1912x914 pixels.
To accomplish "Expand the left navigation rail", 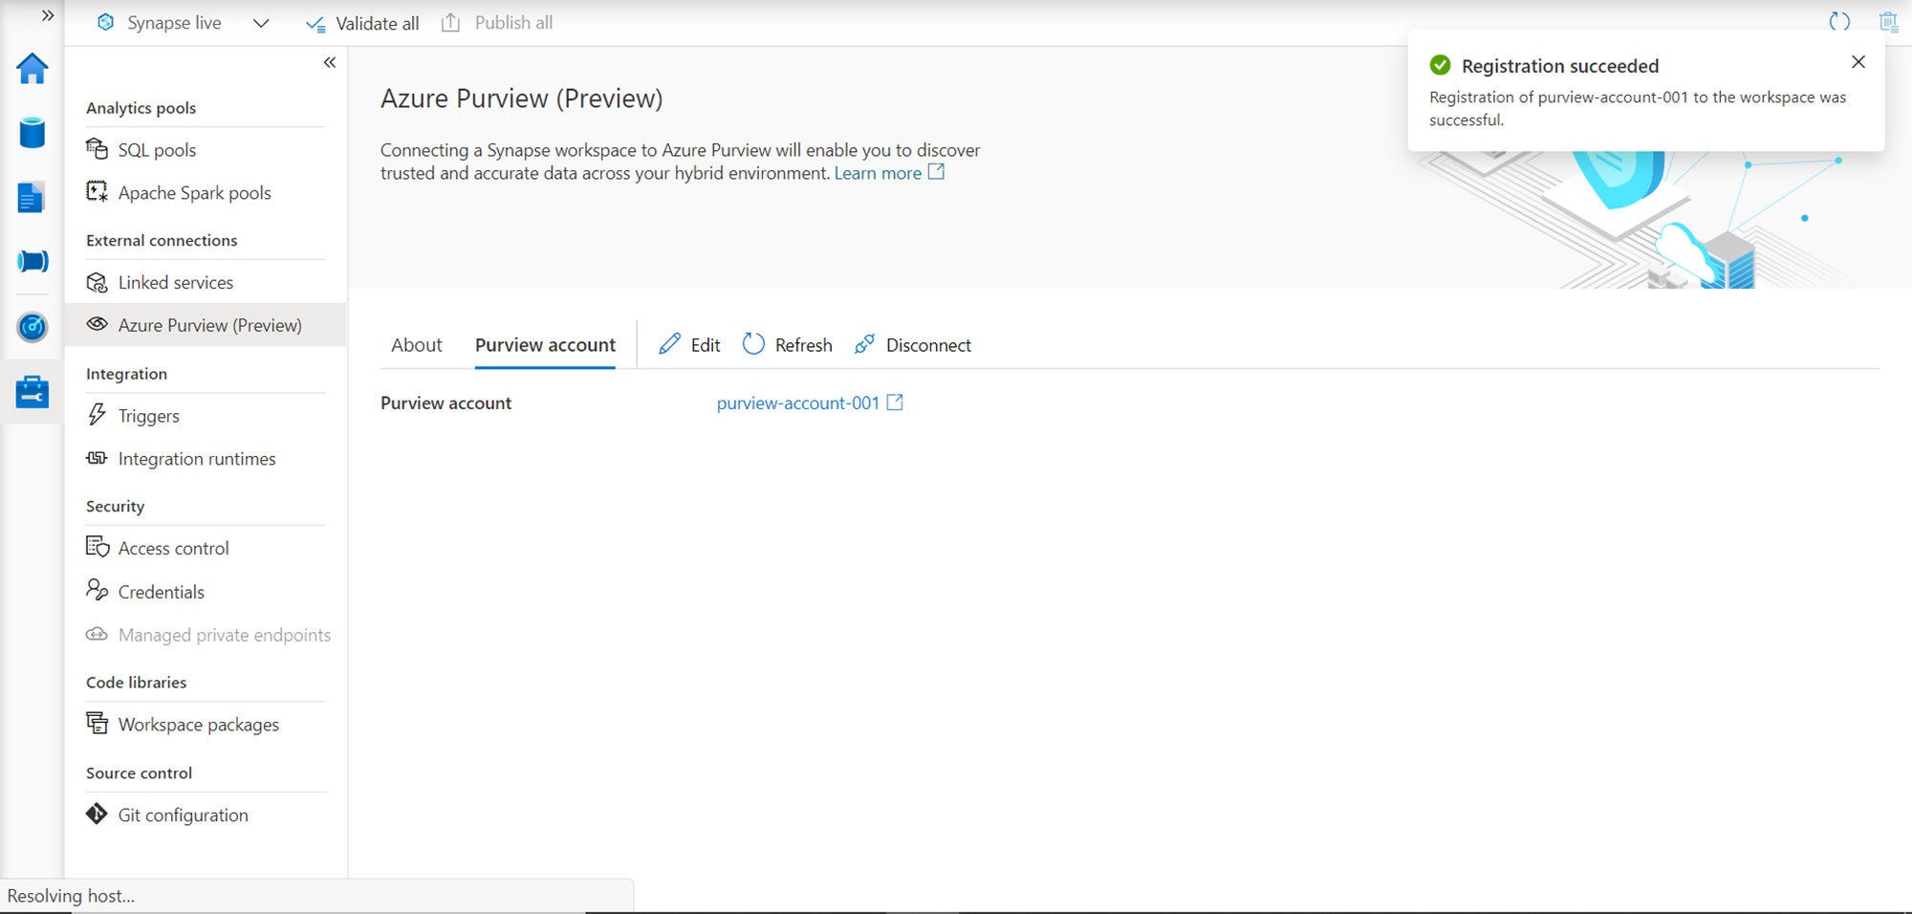I will (48, 15).
